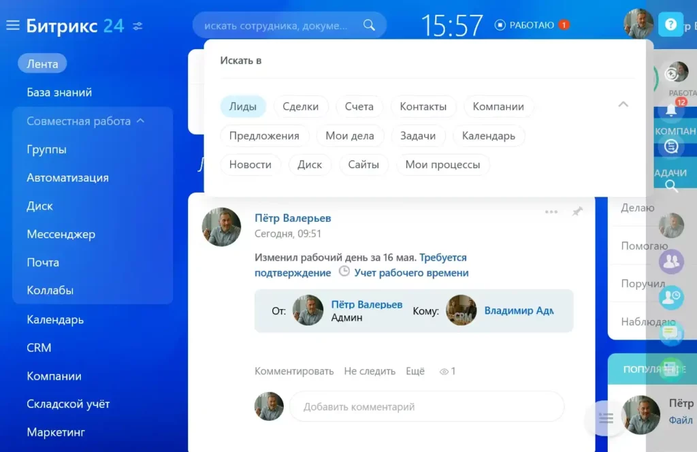Image resolution: width=697 pixels, height=452 pixels.
Task: Open the notifications bell with badge 12
Action: [672, 110]
